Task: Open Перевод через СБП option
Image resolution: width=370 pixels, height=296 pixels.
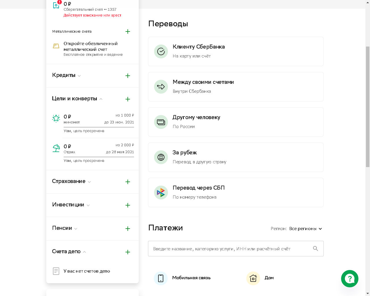Action: 236,193
